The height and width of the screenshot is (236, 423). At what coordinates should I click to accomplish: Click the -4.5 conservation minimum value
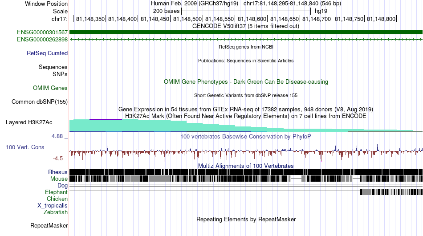click(x=58, y=159)
